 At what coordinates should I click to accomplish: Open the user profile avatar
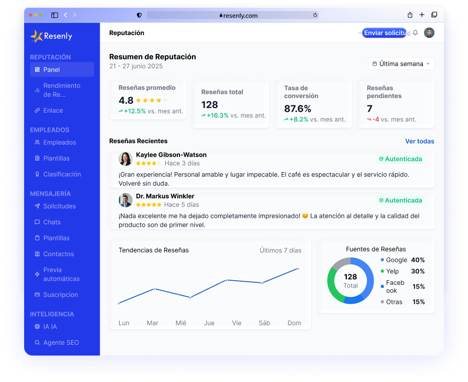pyautogui.click(x=429, y=33)
